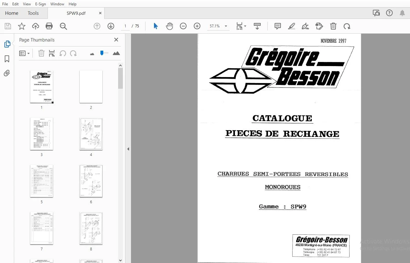Screen dimensions: 410x263
Task: Add a sticky note comment
Action: pyautogui.click(x=277, y=26)
